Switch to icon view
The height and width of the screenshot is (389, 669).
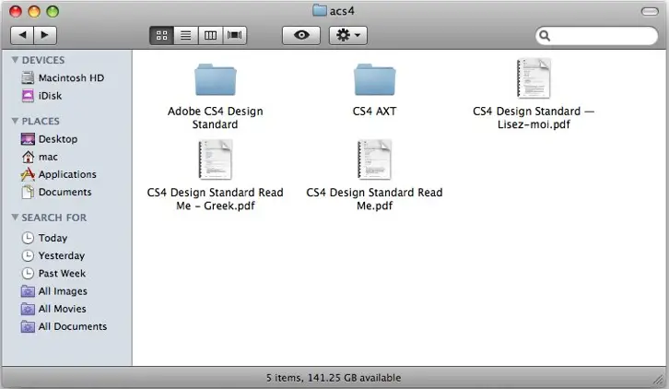(x=161, y=35)
